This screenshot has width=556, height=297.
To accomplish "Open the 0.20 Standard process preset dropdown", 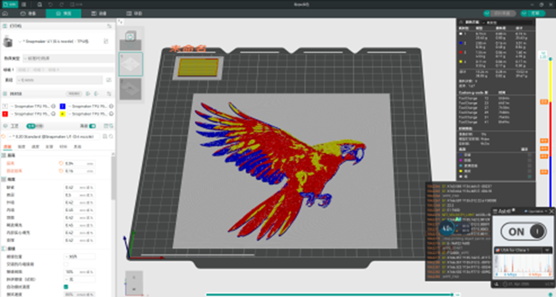I will (x=53, y=137).
